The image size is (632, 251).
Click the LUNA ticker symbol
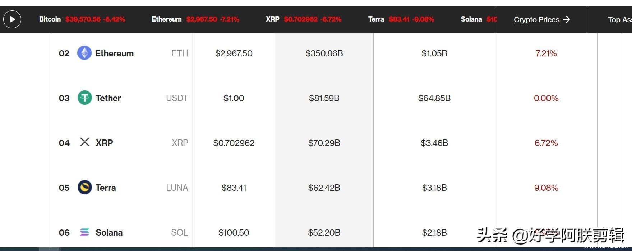[x=177, y=188]
